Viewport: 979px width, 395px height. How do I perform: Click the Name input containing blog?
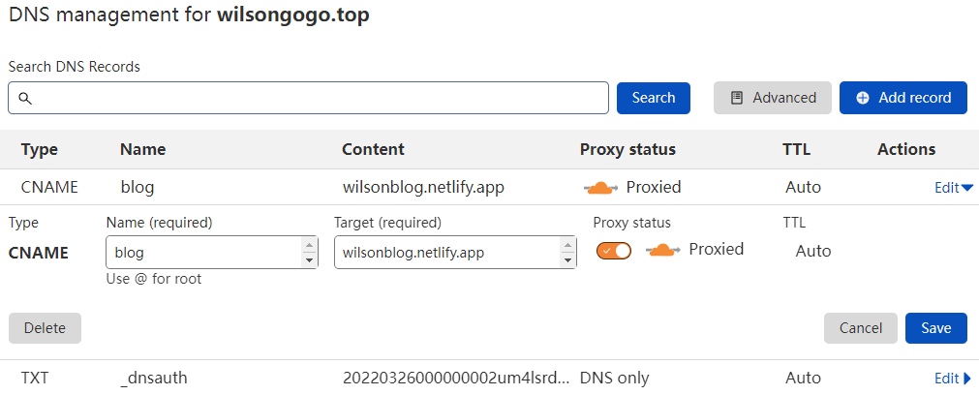(x=203, y=253)
